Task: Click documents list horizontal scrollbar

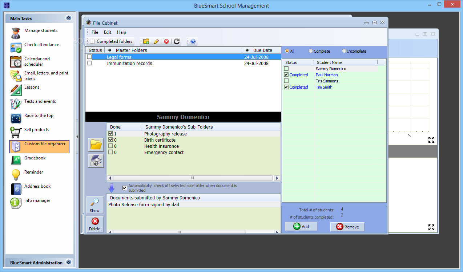Action: click(x=180, y=232)
